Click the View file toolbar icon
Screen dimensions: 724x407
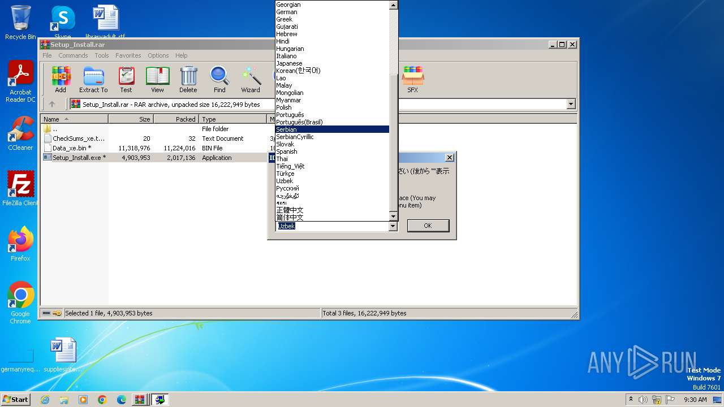click(157, 80)
